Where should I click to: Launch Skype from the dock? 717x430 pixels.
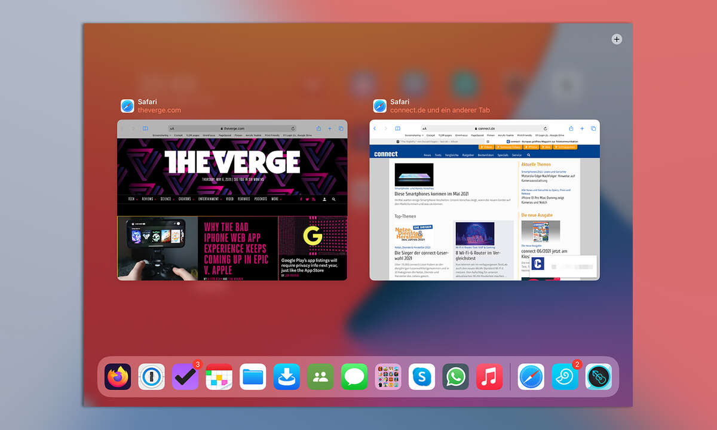[x=422, y=377]
